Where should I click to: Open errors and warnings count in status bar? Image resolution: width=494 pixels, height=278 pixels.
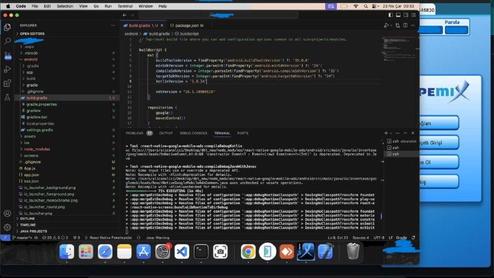click(x=55, y=237)
